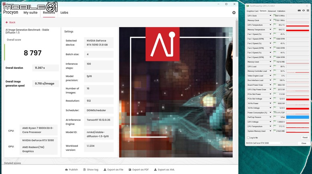Click the AI benchmark preview image
The height and width of the screenshot is (174, 312).
[176, 92]
